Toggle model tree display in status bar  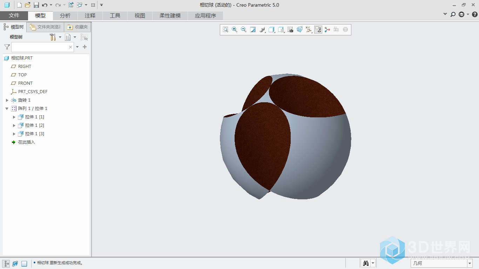coord(7,264)
